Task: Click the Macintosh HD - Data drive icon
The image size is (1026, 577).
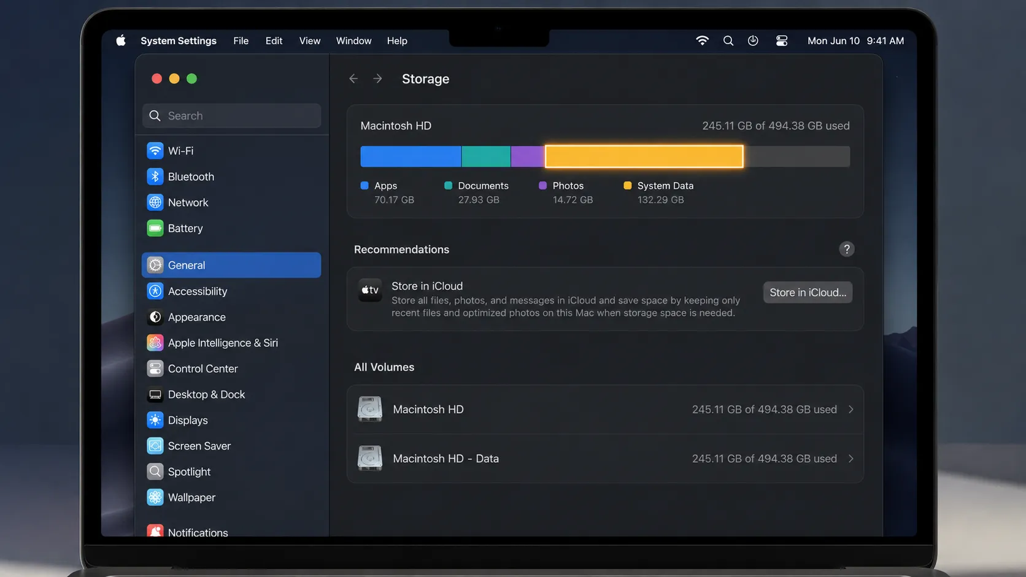Action: pos(370,458)
